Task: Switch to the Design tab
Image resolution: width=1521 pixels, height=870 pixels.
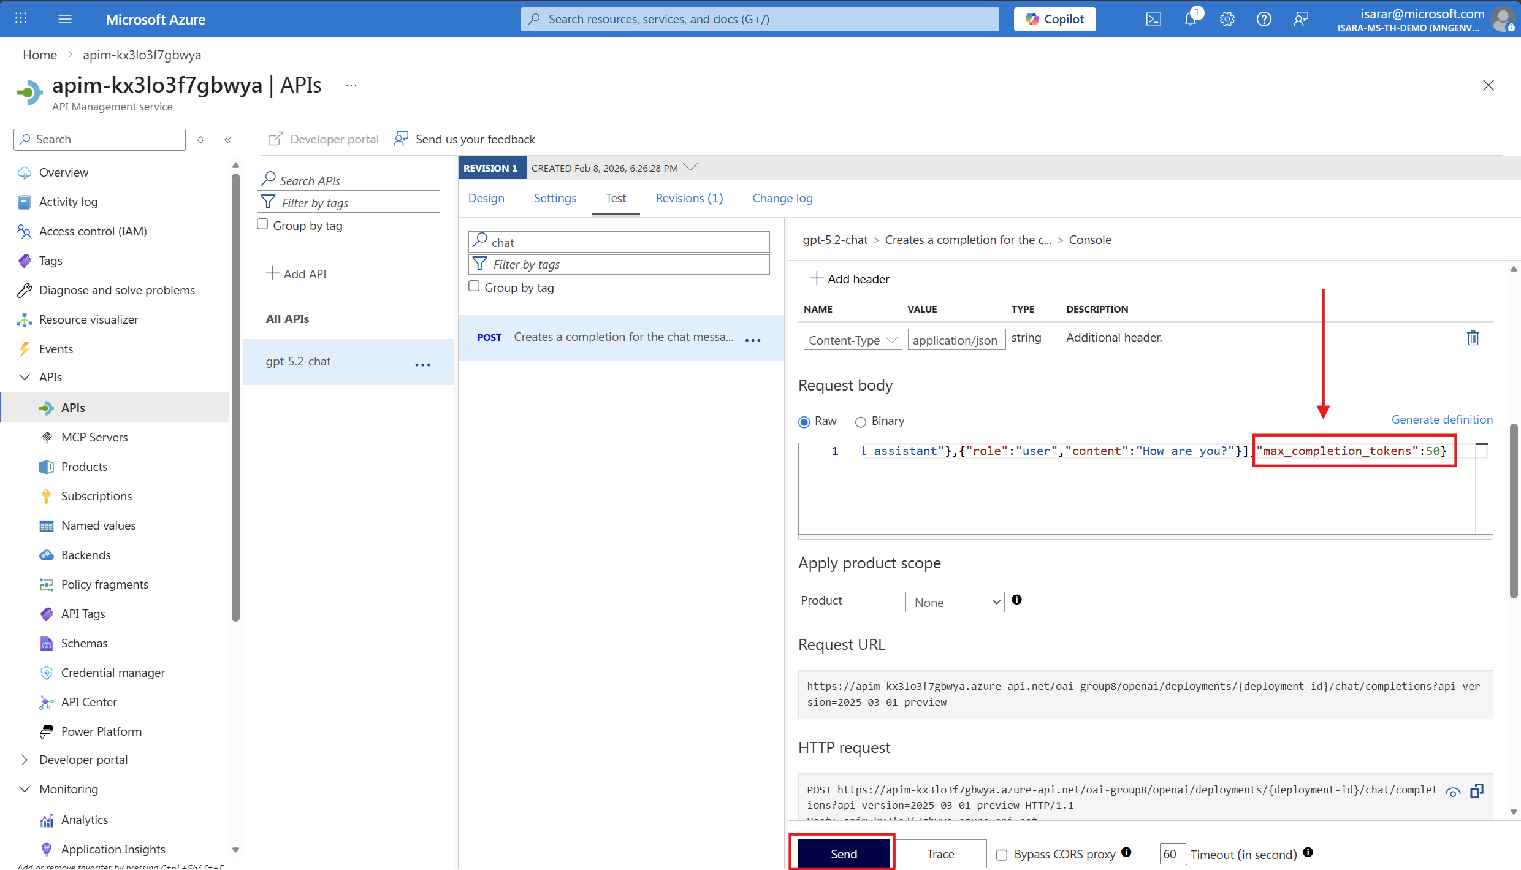Action: [x=486, y=198]
